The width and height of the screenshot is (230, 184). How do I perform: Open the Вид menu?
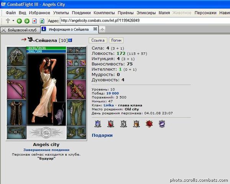tap(22, 13)
